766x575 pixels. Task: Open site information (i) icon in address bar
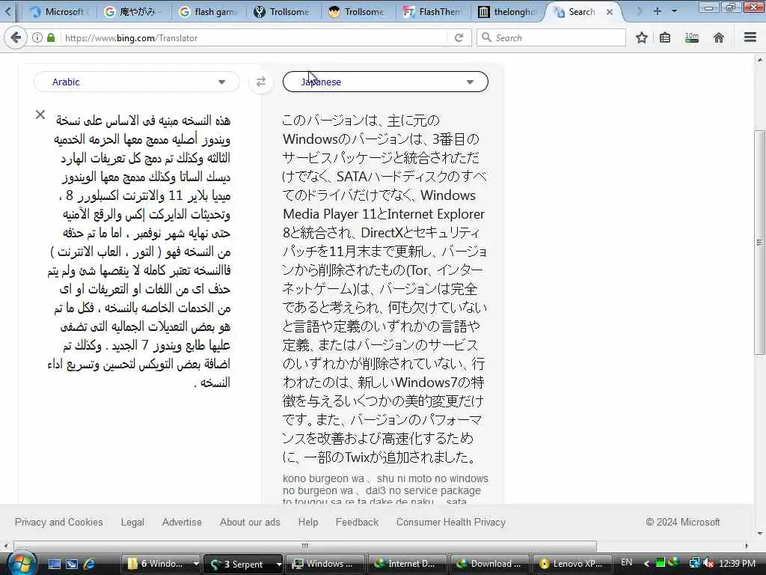(37, 37)
